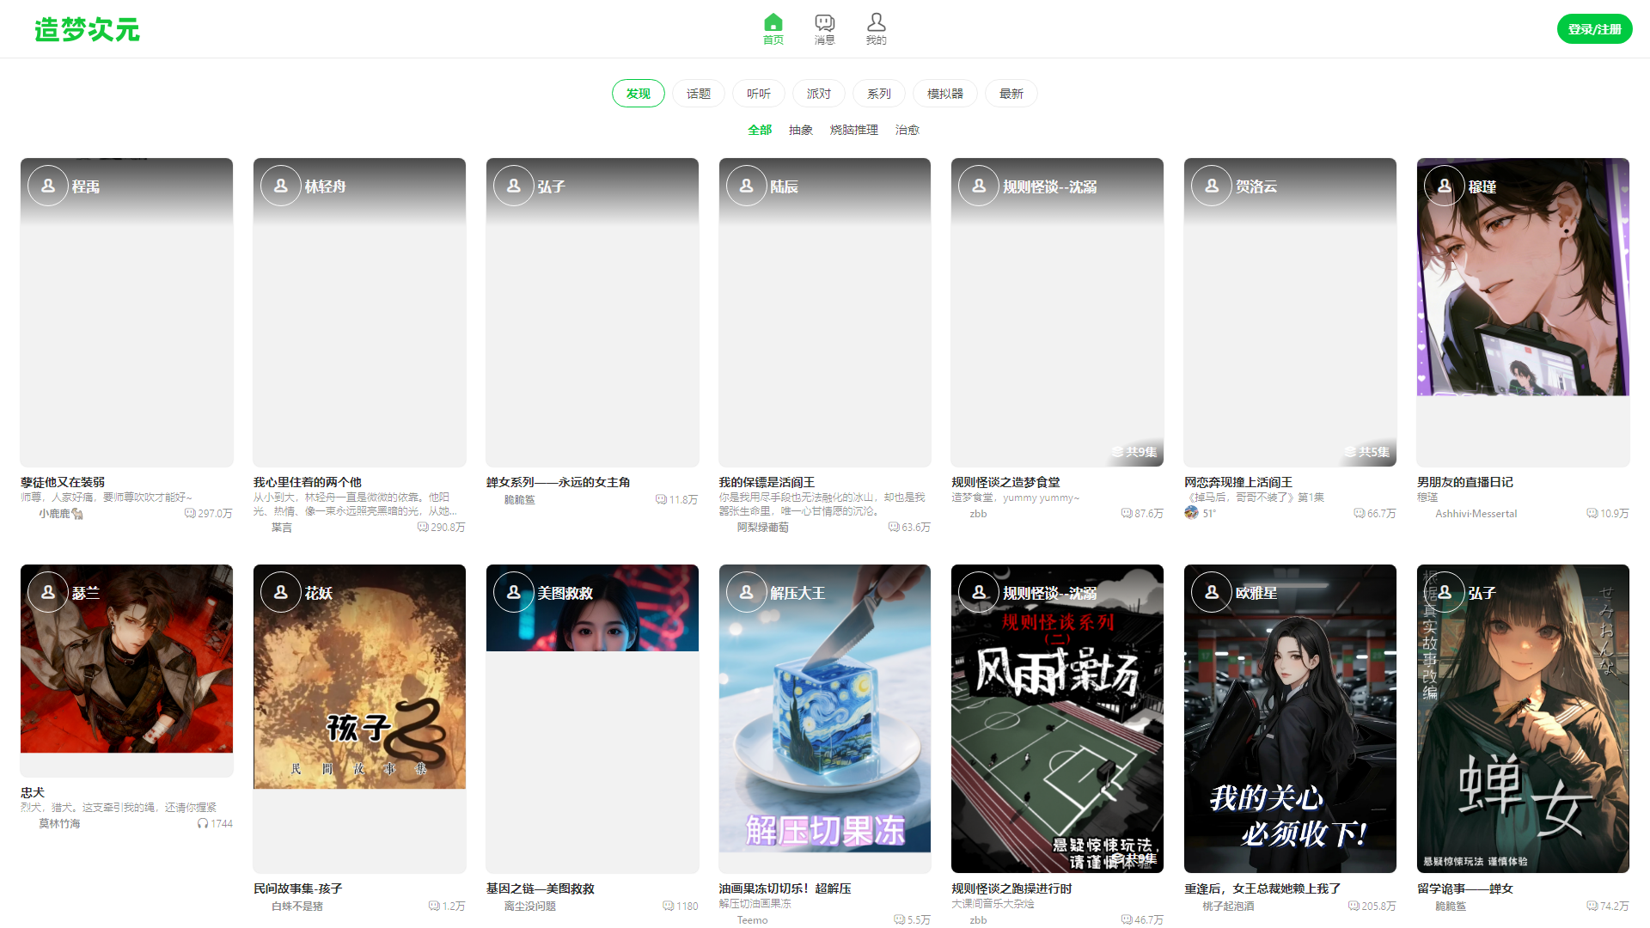The image size is (1650, 928).
Task: Select the 发现 tab pill
Action: coord(638,94)
